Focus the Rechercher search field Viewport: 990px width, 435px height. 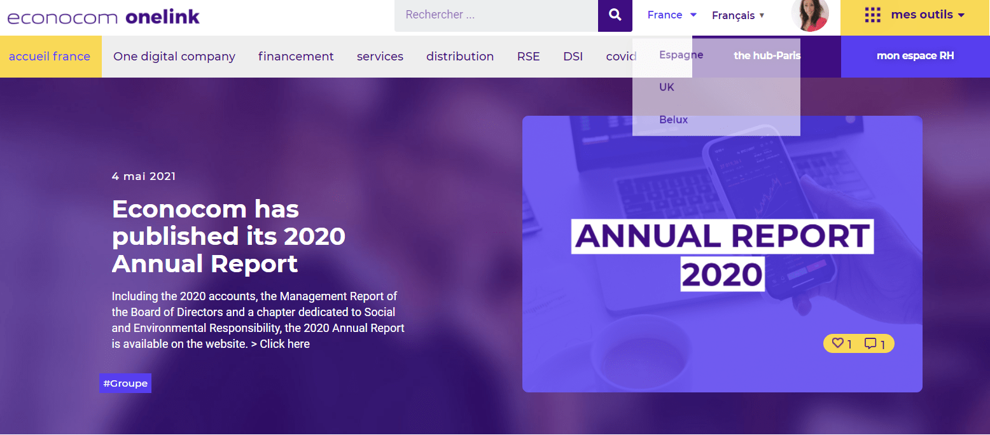496,15
